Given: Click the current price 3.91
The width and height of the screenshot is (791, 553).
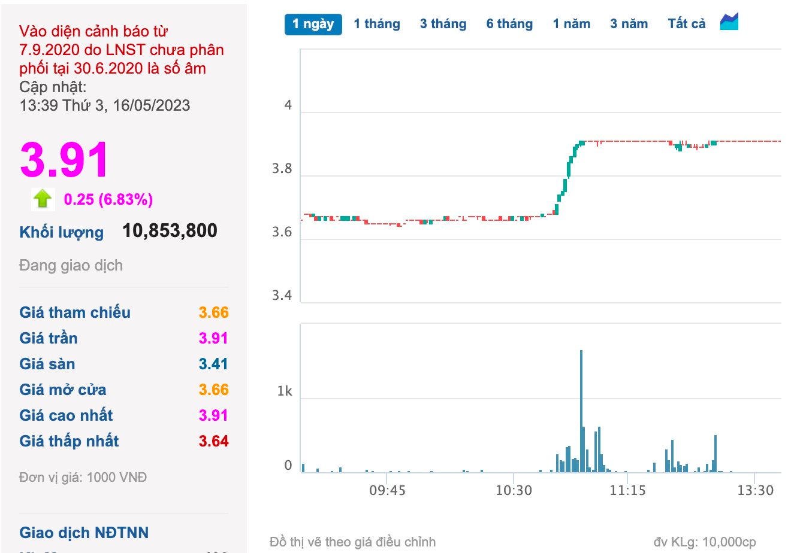Looking at the screenshot, I should click(x=64, y=160).
